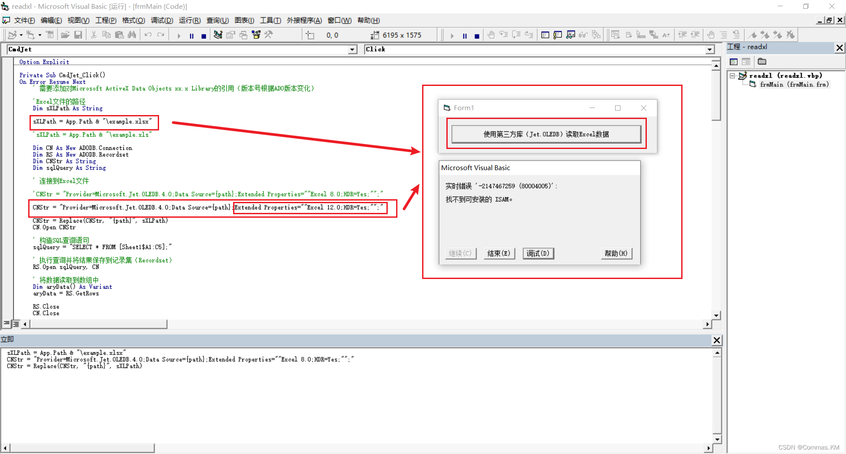This screenshot has width=846, height=454.
Task: Click the Save Project disk icon
Action: click(x=78, y=35)
